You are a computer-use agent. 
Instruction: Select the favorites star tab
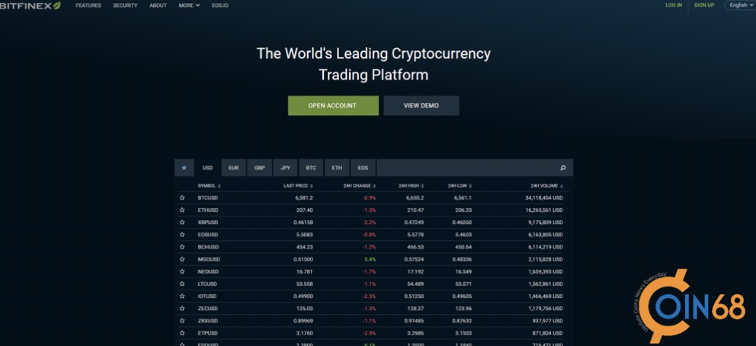(184, 168)
